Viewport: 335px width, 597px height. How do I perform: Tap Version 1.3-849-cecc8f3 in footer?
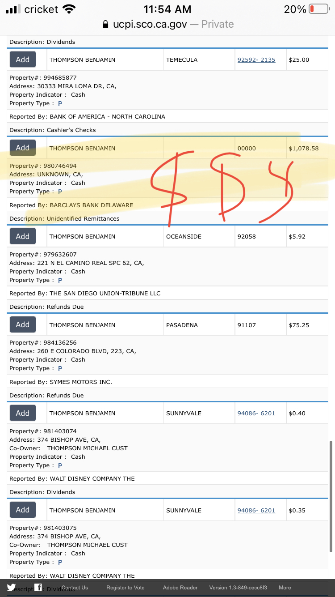tap(238, 588)
